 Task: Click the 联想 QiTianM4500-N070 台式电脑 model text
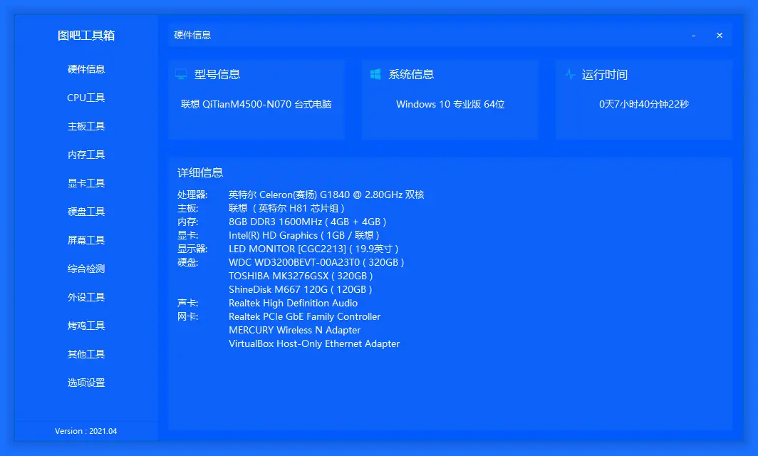pyautogui.click(x=256, y=104)
